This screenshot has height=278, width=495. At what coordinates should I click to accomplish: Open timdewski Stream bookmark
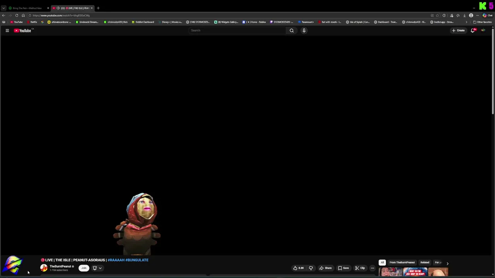click(87, 22)
